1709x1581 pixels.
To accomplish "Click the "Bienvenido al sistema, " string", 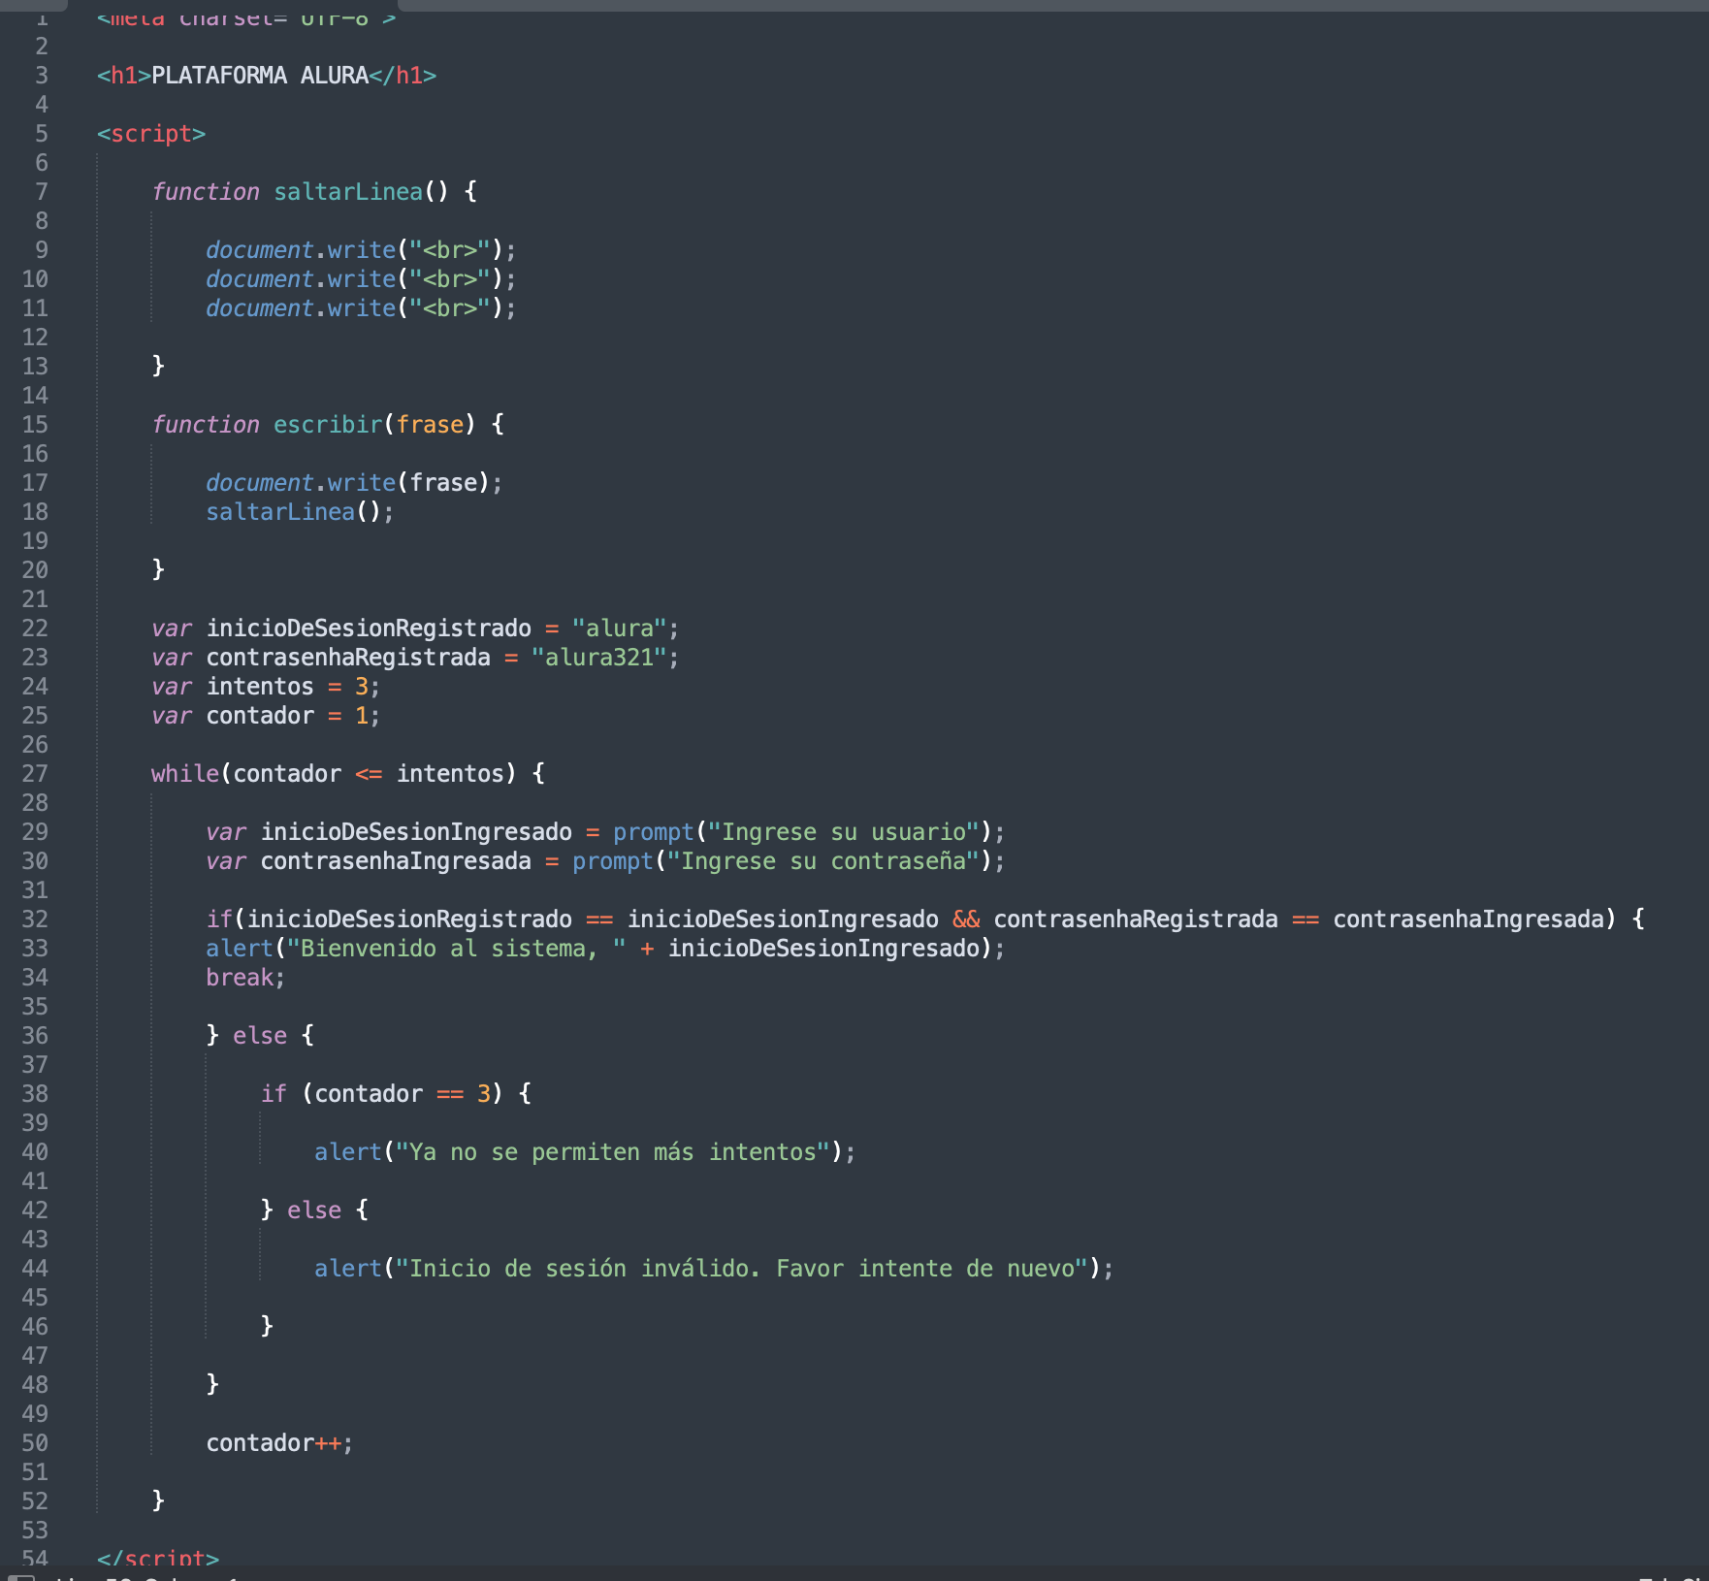I will coord(456,949).
